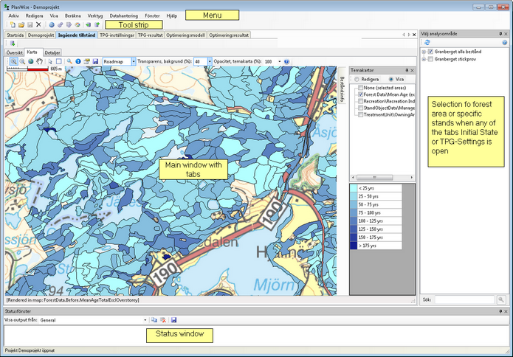Click the Temakartor horizontal scrollbar
The width and height of the screenshot is (513, 357).
pos(382,178)
